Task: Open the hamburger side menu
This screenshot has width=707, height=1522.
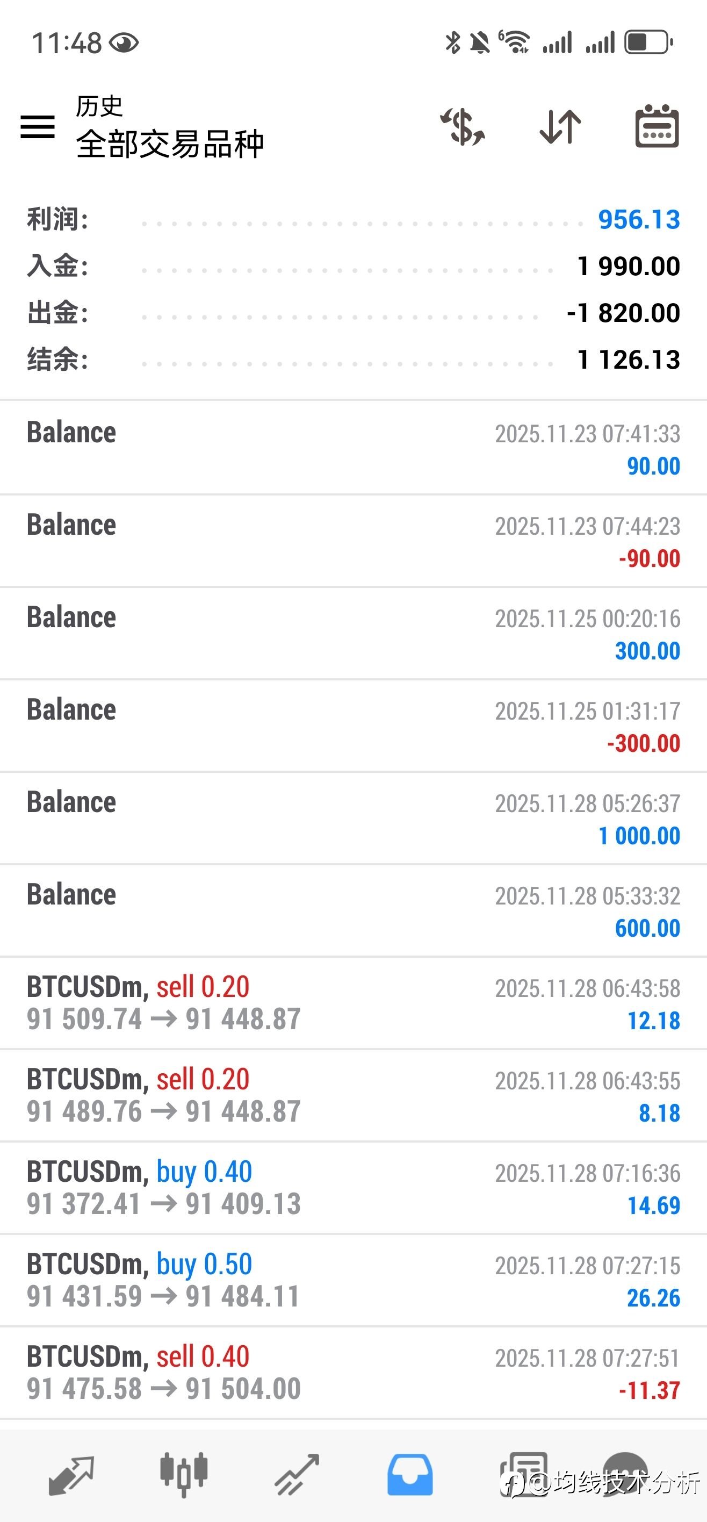Action: pos(37,126)
